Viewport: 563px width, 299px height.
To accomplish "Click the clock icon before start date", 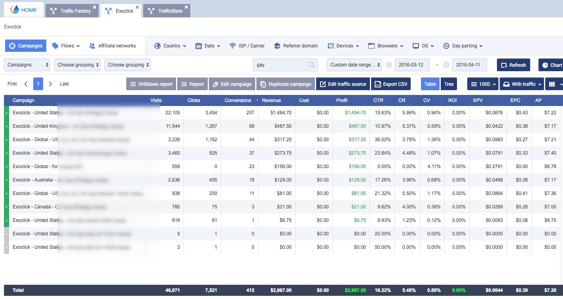I will click(389, 65).
